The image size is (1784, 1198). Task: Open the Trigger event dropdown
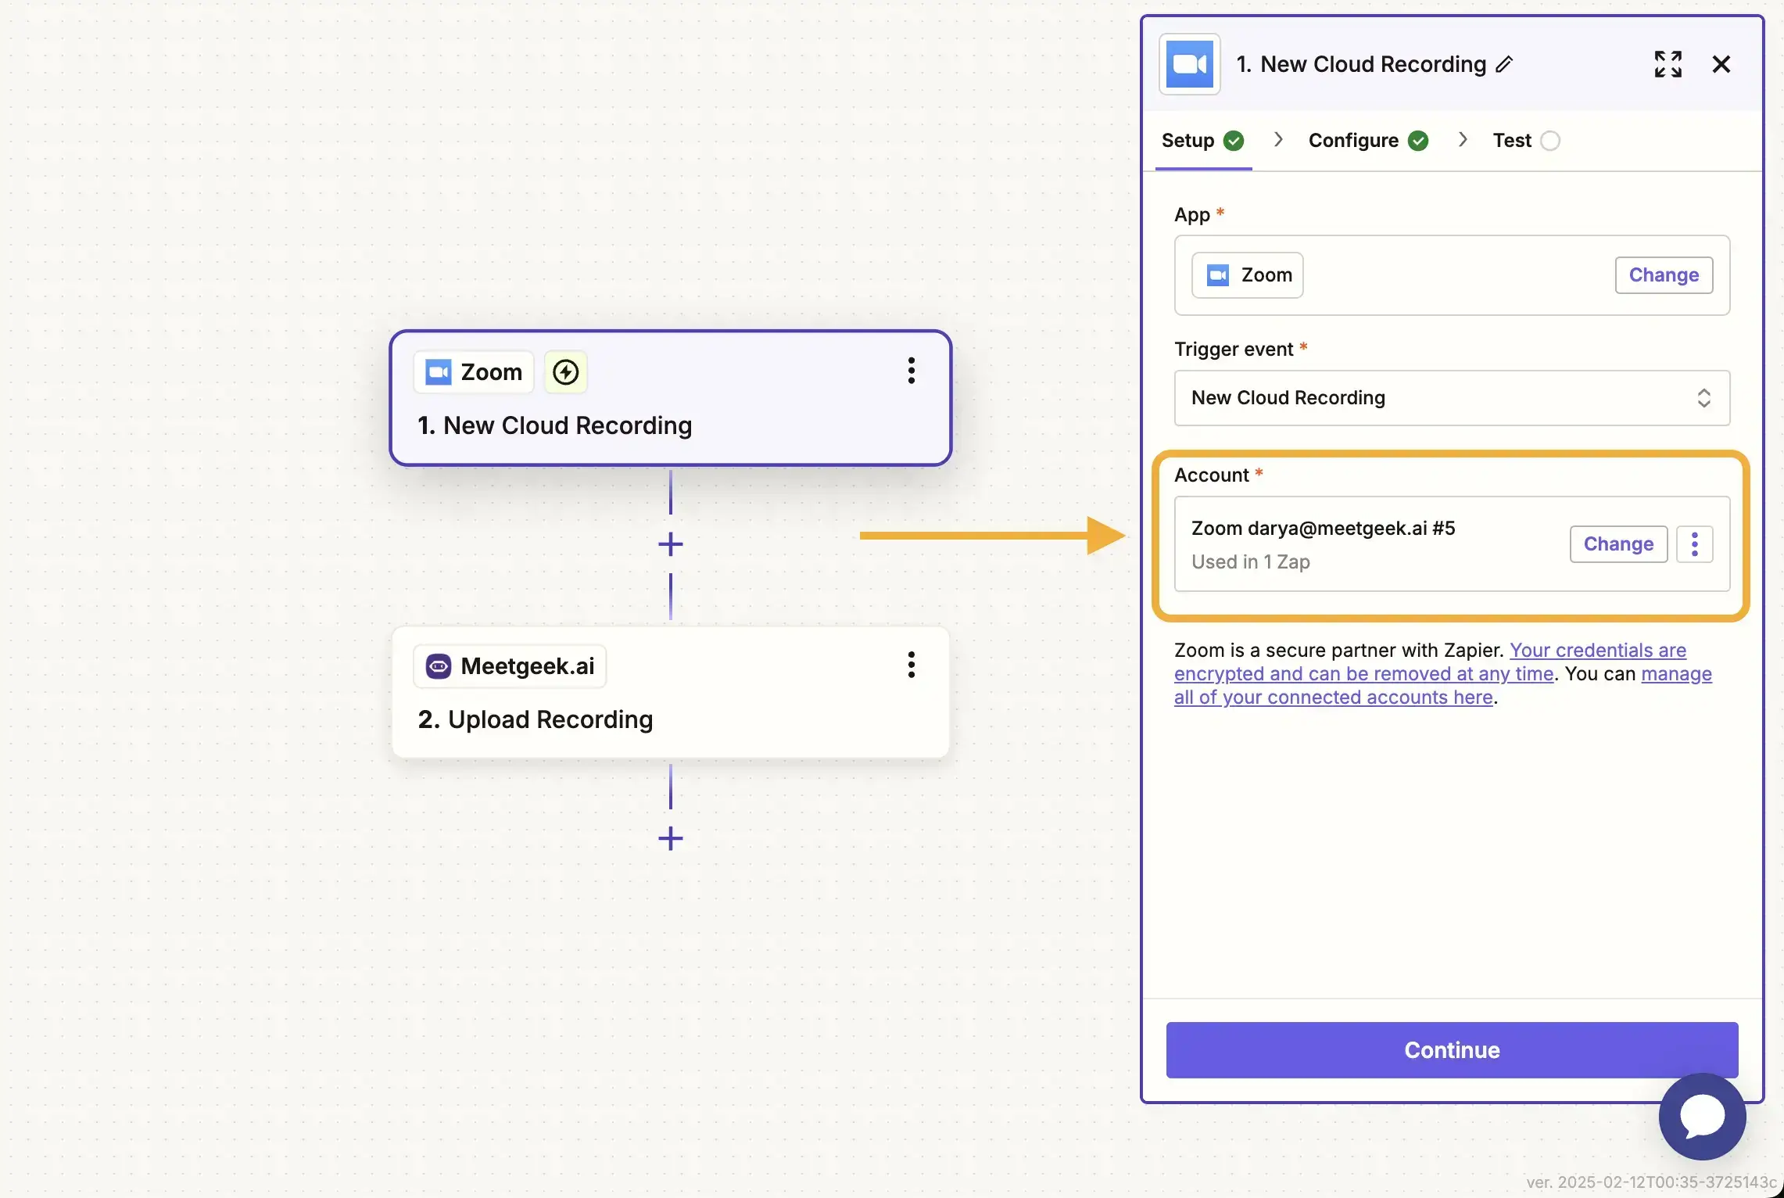1451,398
